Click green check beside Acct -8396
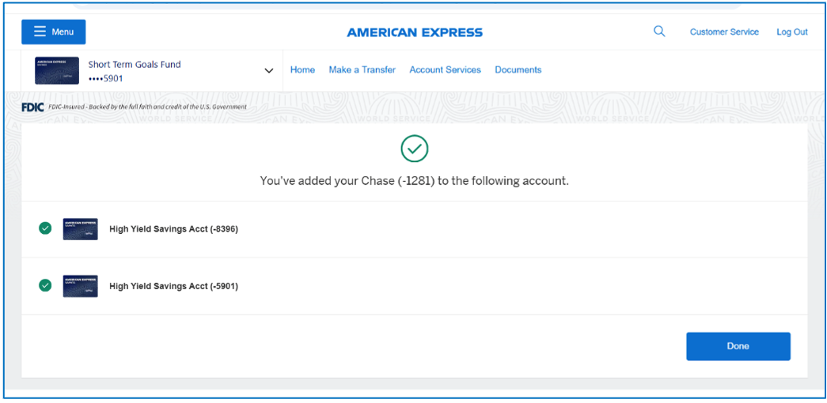The image size is (827, 403). 45,228
